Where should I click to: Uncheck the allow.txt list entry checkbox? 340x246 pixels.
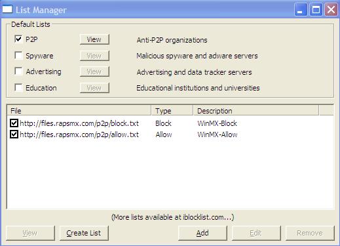pos(14,134)
